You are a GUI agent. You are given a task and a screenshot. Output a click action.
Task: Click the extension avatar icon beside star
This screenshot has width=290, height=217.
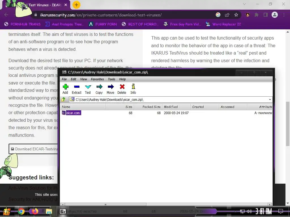(248, 15)
